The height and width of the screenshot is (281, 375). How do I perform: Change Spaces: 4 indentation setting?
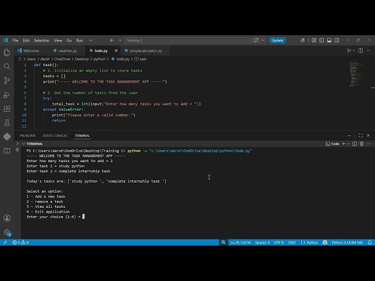[x=262, y=242]
